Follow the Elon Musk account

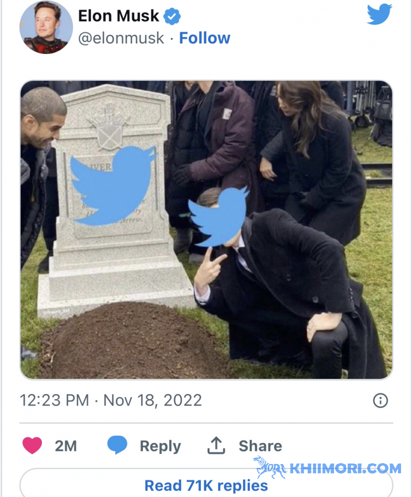(205, 38)
